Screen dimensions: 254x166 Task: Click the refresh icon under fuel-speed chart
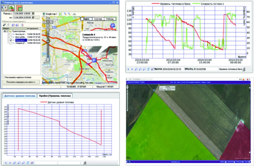(149, 69)
